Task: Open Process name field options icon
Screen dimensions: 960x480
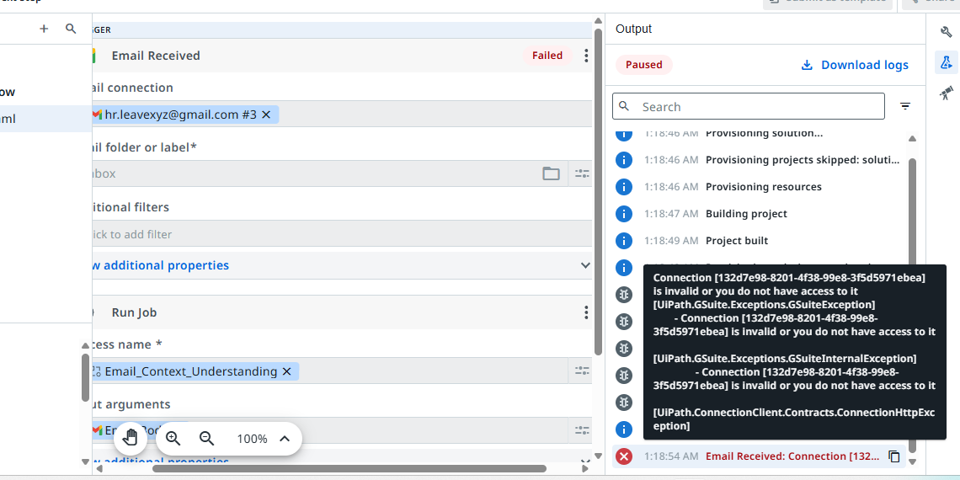Action: coord(582,371)
